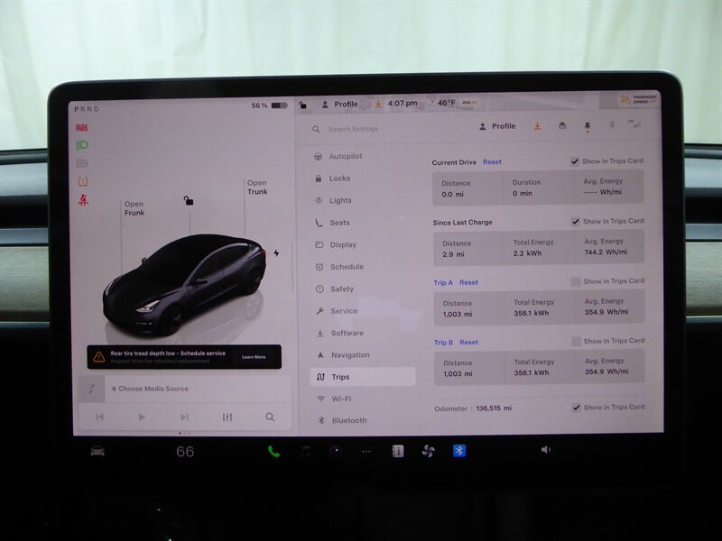Tap the 46°F outside temperature
Viewport: 722px width, 541px height.
tap(446, 103)
